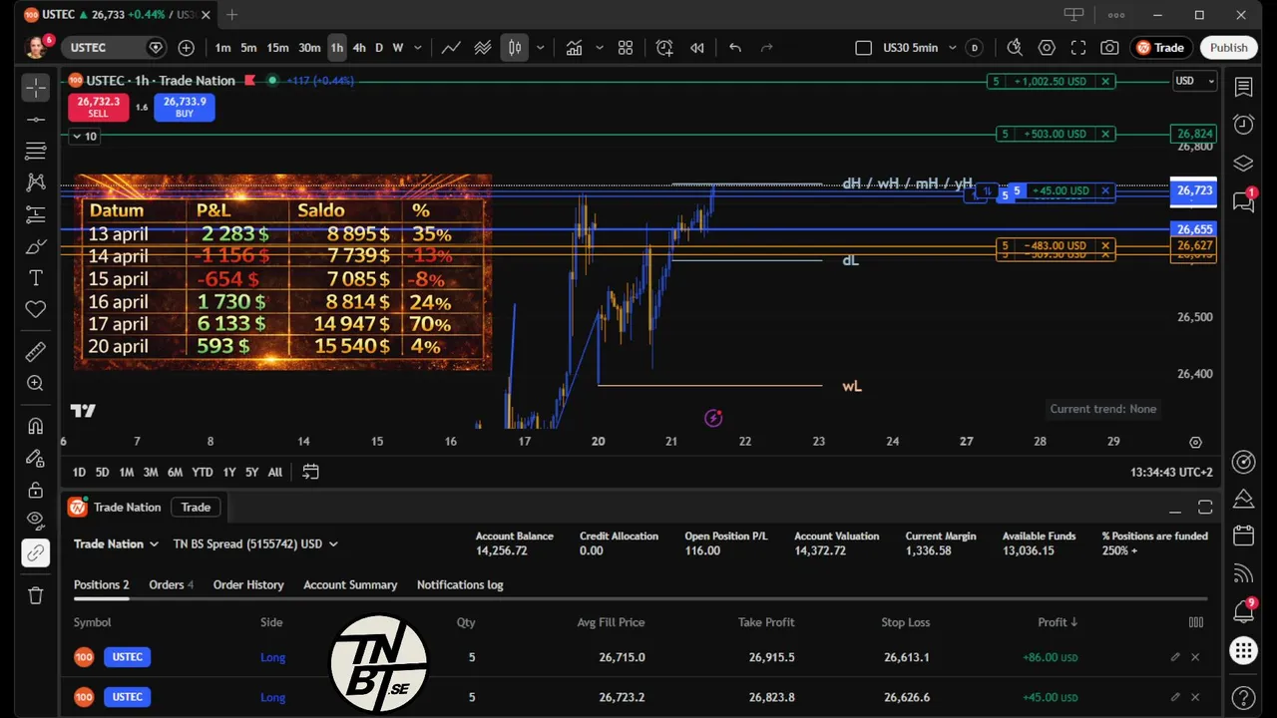This screenshot has width=1277, height=718.
Task: Start bar replay mode
Action: [697, 48]
